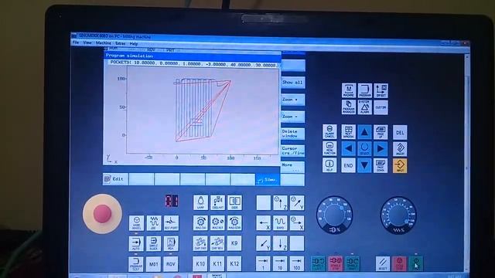495x278 pixels.
Task: Click the Reset key
Action: [383, 263]
